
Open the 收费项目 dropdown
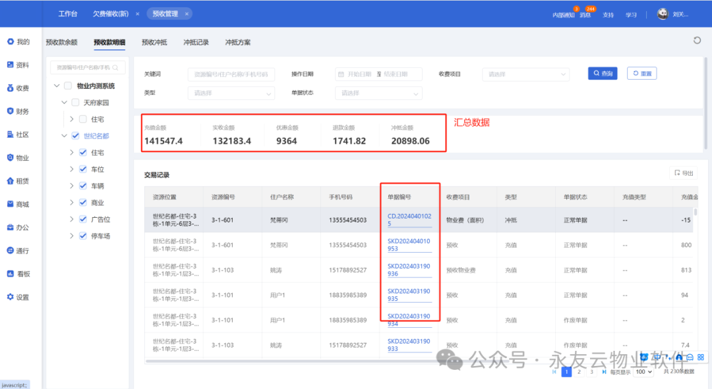click(526, 74)
